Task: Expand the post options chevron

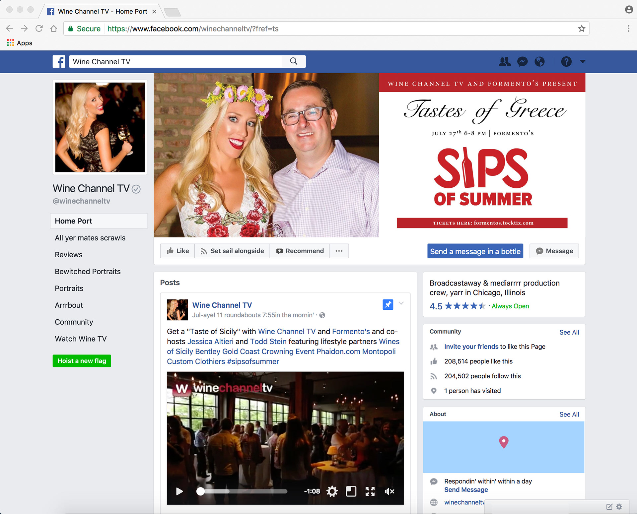Action: tap(401, 303)
